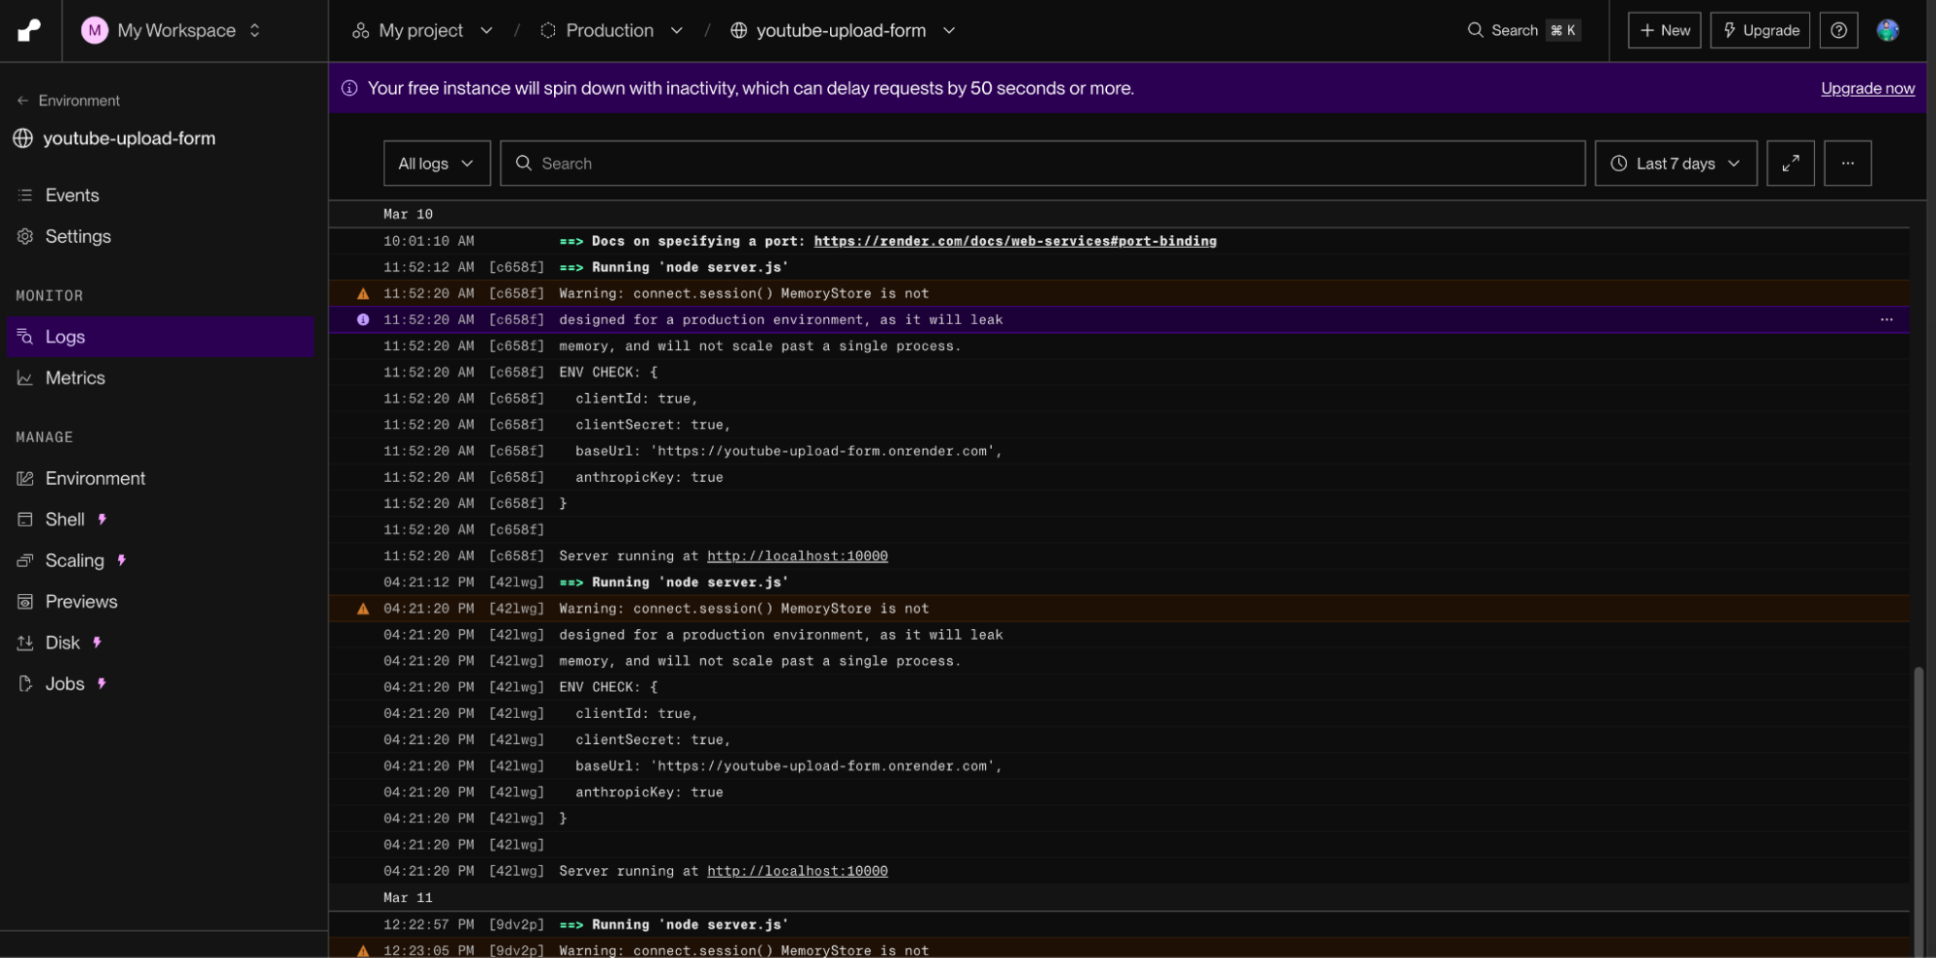The image size is (1936, 958).
Task: Open the All logs filter dropdown
Action: (x=435, y=163)
